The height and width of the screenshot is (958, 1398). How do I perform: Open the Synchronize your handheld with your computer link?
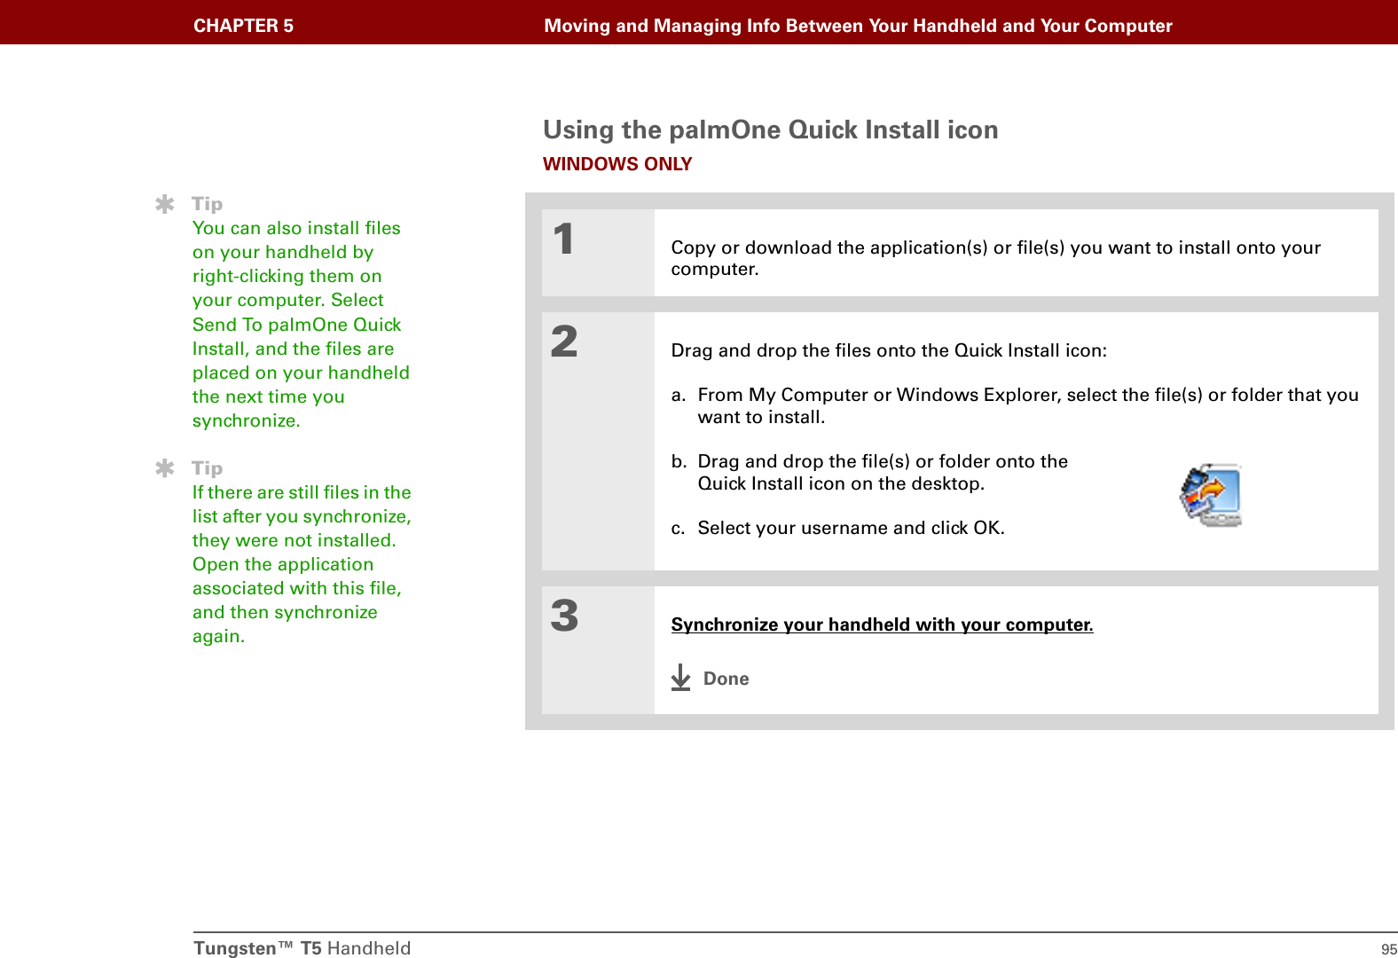pyautogui.click(x=882, y=624)
